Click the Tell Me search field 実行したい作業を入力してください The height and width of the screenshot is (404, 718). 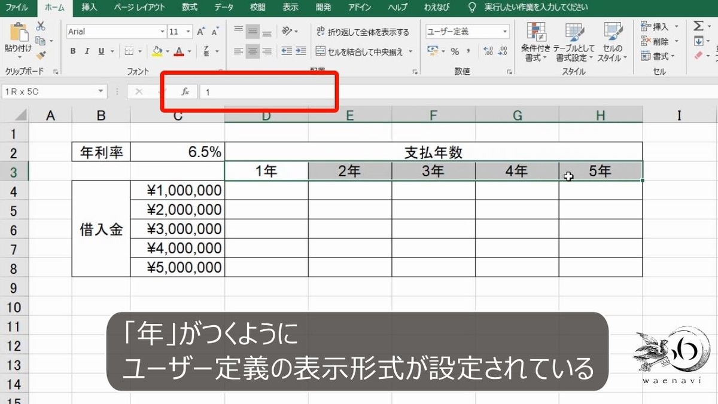click(536, 7)
